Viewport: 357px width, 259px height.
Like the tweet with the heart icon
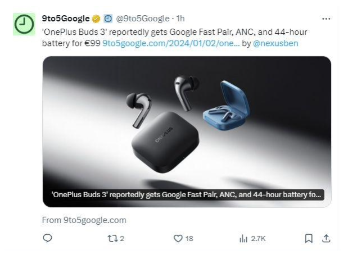click(x=178, y=239)
